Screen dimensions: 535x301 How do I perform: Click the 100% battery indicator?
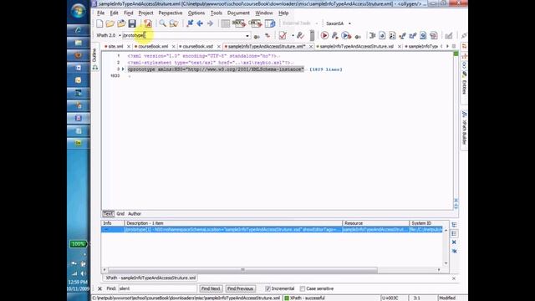click(x=78, y=244)
